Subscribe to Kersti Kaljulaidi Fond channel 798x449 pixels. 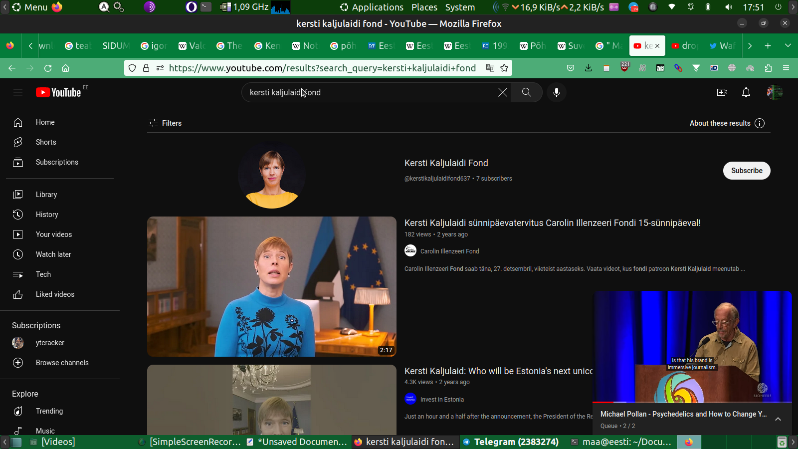(x=747, y=171)
